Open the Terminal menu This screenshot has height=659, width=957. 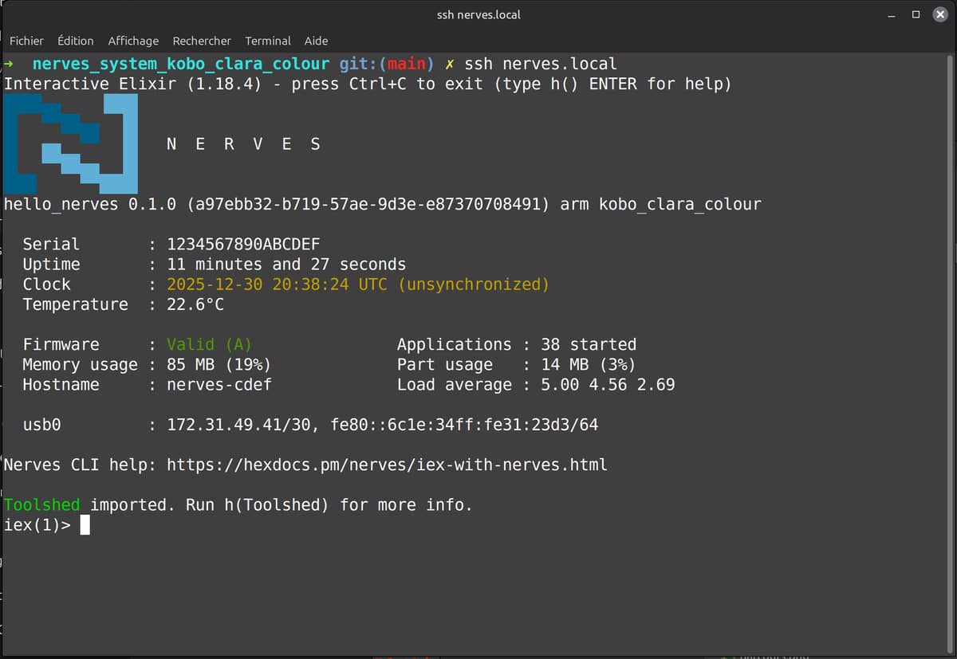pyautogui.click(x=268, y=41)
